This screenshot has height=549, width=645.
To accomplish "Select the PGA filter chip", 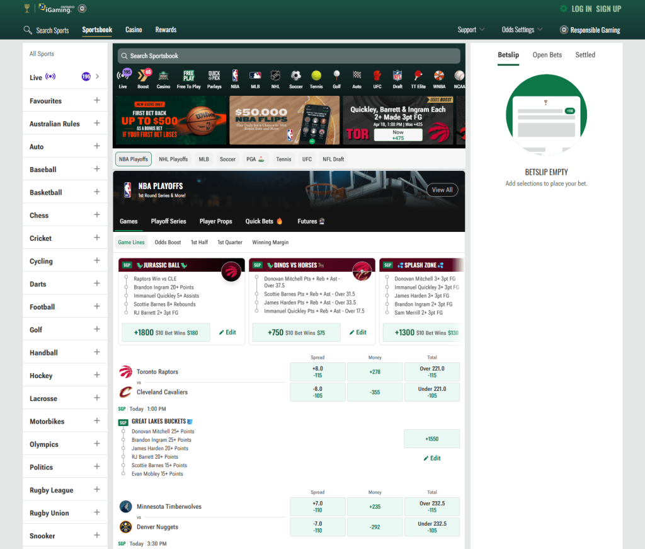I will click(255, 159).
